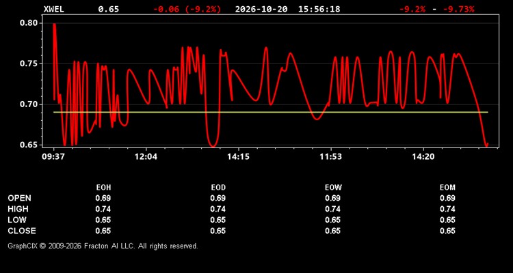Click the 09:37 time axis marker

(53, 157)
